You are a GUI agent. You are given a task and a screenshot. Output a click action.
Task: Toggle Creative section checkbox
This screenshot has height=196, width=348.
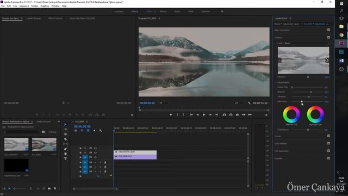pyautogui.click(x=328, y=38)
